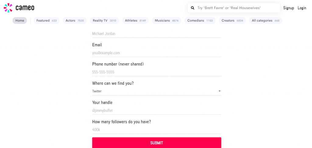Screen dimensions: 312x148
Task: View the Creators category
Action: [232, 21]
